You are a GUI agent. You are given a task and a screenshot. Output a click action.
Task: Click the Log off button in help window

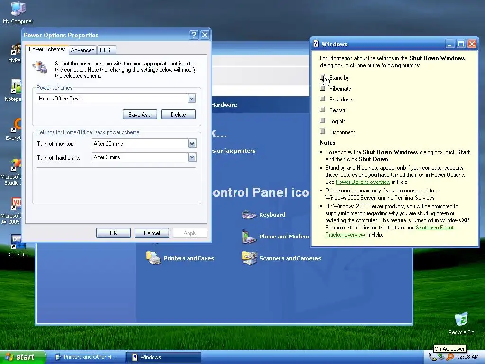pyautogui.click(x=323, y=120)
